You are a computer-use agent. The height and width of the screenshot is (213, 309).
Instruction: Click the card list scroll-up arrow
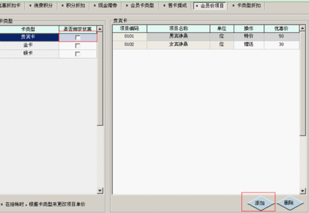(x=100, y=29)
